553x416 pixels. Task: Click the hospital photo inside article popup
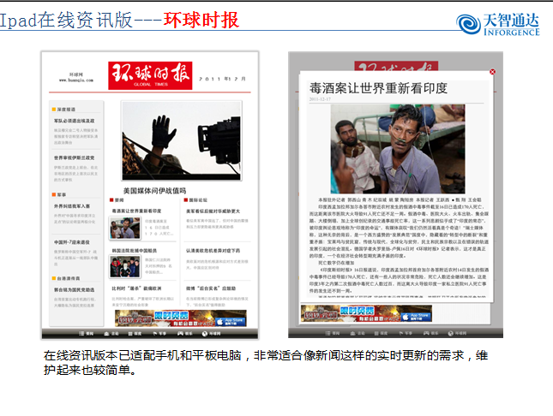[398, 149]
